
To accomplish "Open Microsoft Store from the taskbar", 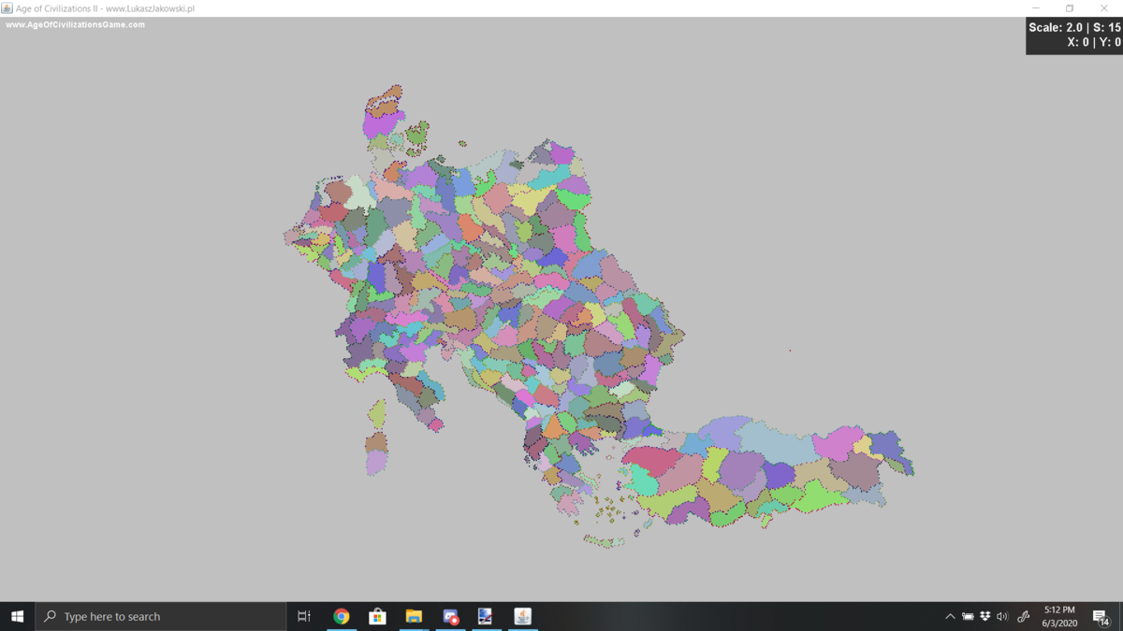I will (x=377, y=616).
